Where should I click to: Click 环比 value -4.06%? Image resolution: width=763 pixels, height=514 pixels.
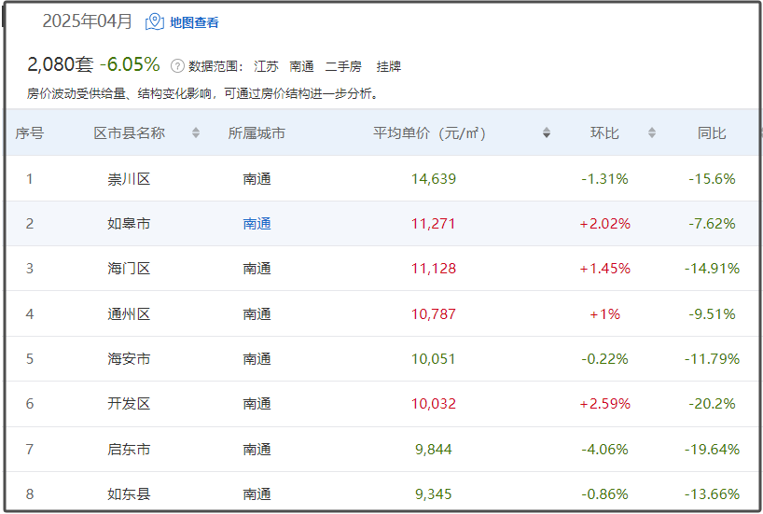tap(604, 450)
